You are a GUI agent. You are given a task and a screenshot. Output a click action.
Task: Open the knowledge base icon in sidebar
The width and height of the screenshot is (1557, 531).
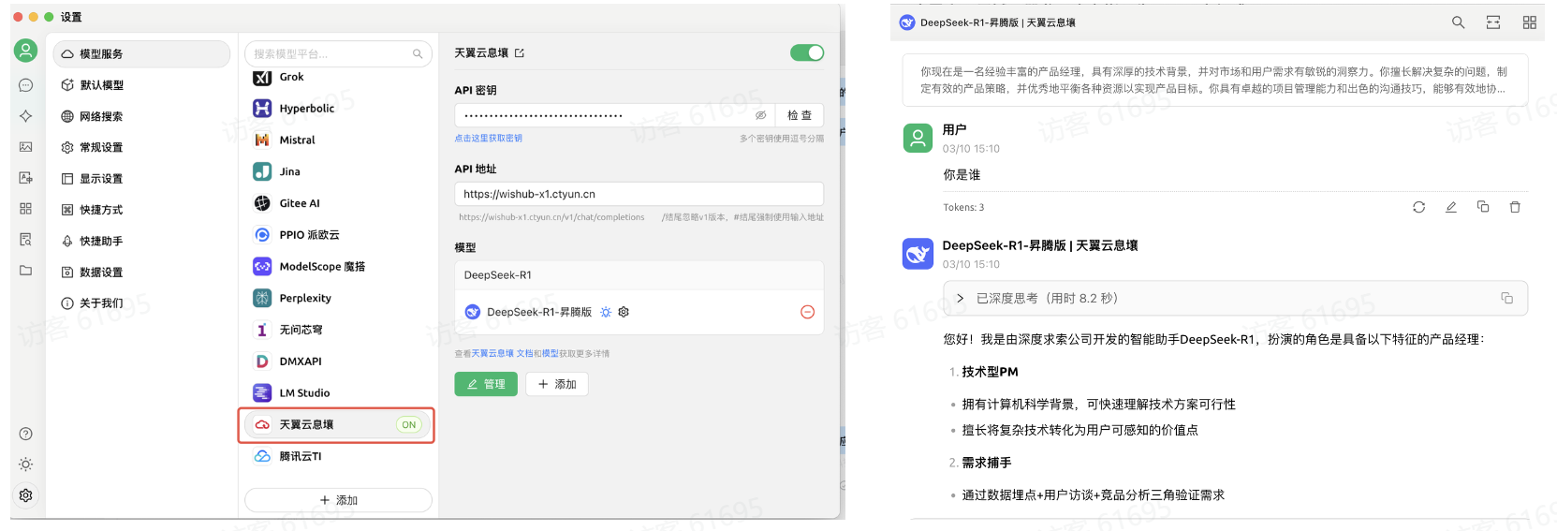tap(26, 240)
